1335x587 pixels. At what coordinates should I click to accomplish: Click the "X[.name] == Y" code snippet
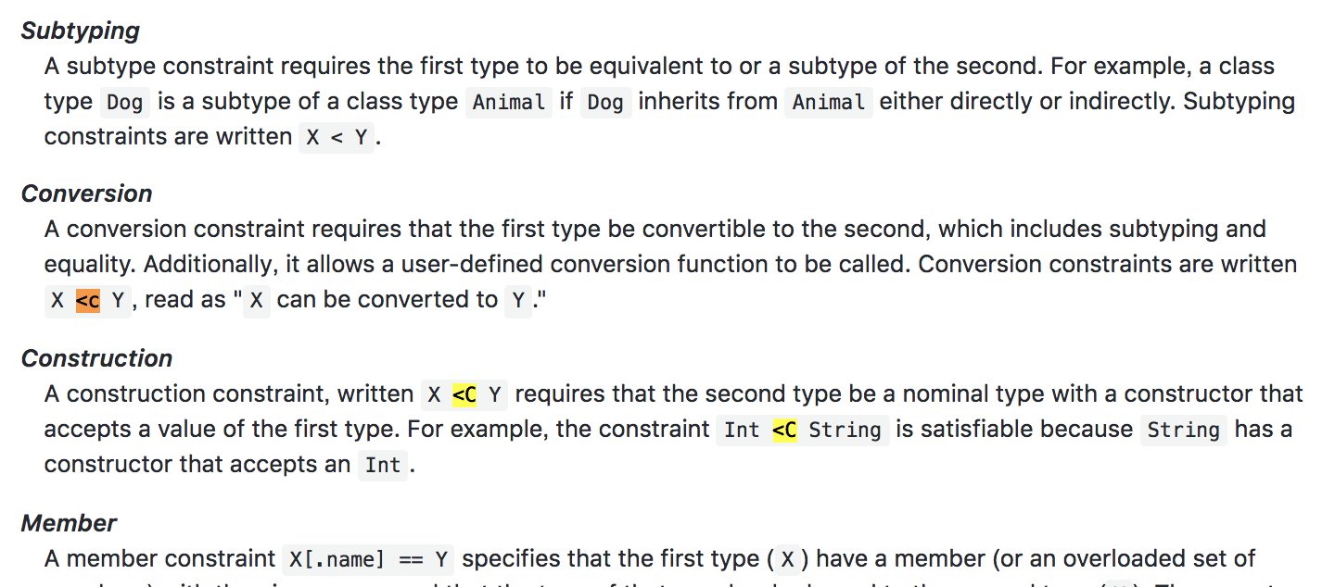369,559
